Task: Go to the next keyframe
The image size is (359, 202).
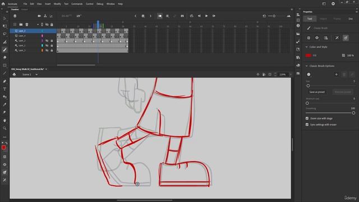Action: pos(150,16)
